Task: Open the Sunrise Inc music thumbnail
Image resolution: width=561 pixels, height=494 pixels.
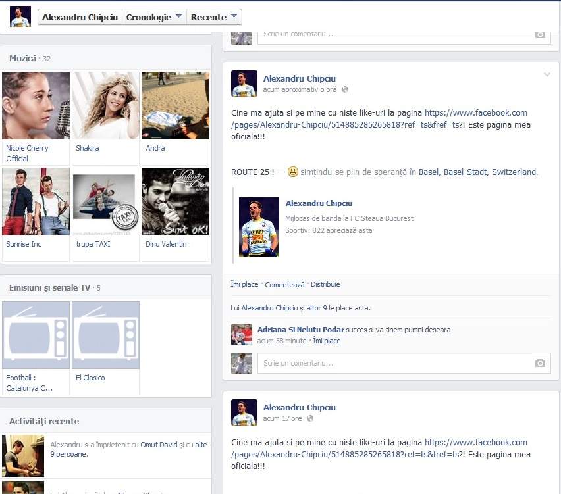Action: click(x=36, y=201)
